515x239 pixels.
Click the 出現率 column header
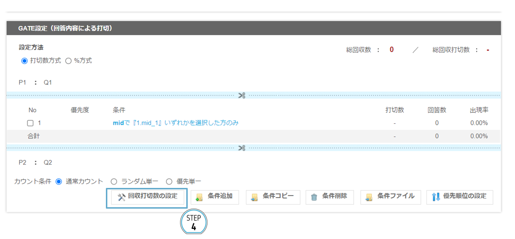tap(478, 110)
